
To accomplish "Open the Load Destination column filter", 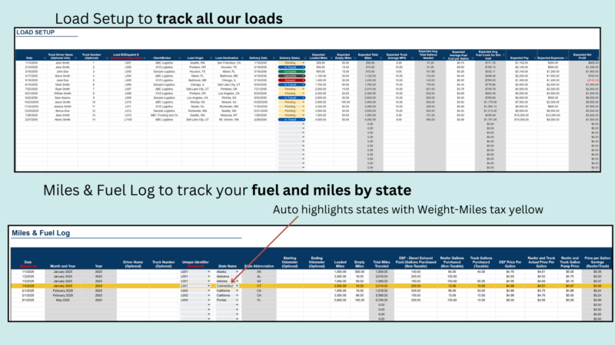I will pyautogui.click(x=242, y=58).
